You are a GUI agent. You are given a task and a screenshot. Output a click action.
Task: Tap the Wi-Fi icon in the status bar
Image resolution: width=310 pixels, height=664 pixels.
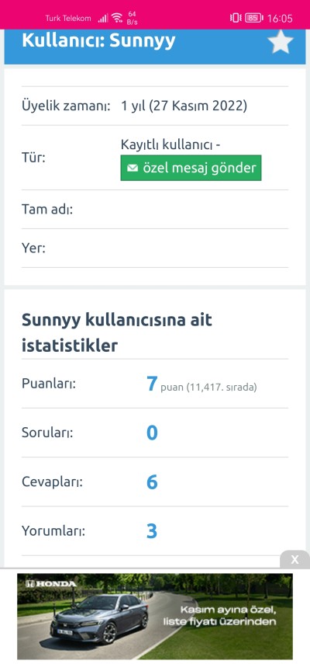(x=117, y=18)
